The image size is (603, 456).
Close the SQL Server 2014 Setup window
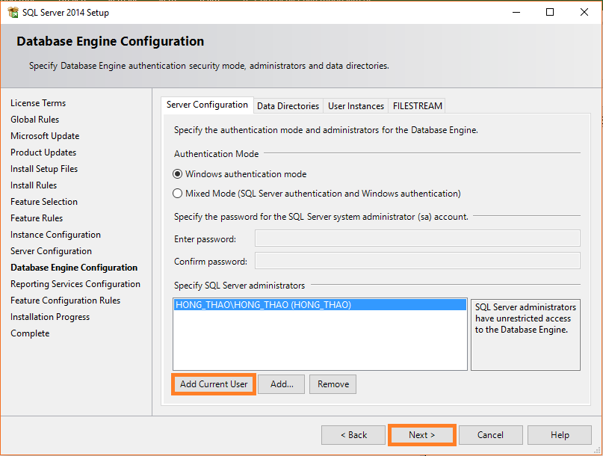coord(584,12)
